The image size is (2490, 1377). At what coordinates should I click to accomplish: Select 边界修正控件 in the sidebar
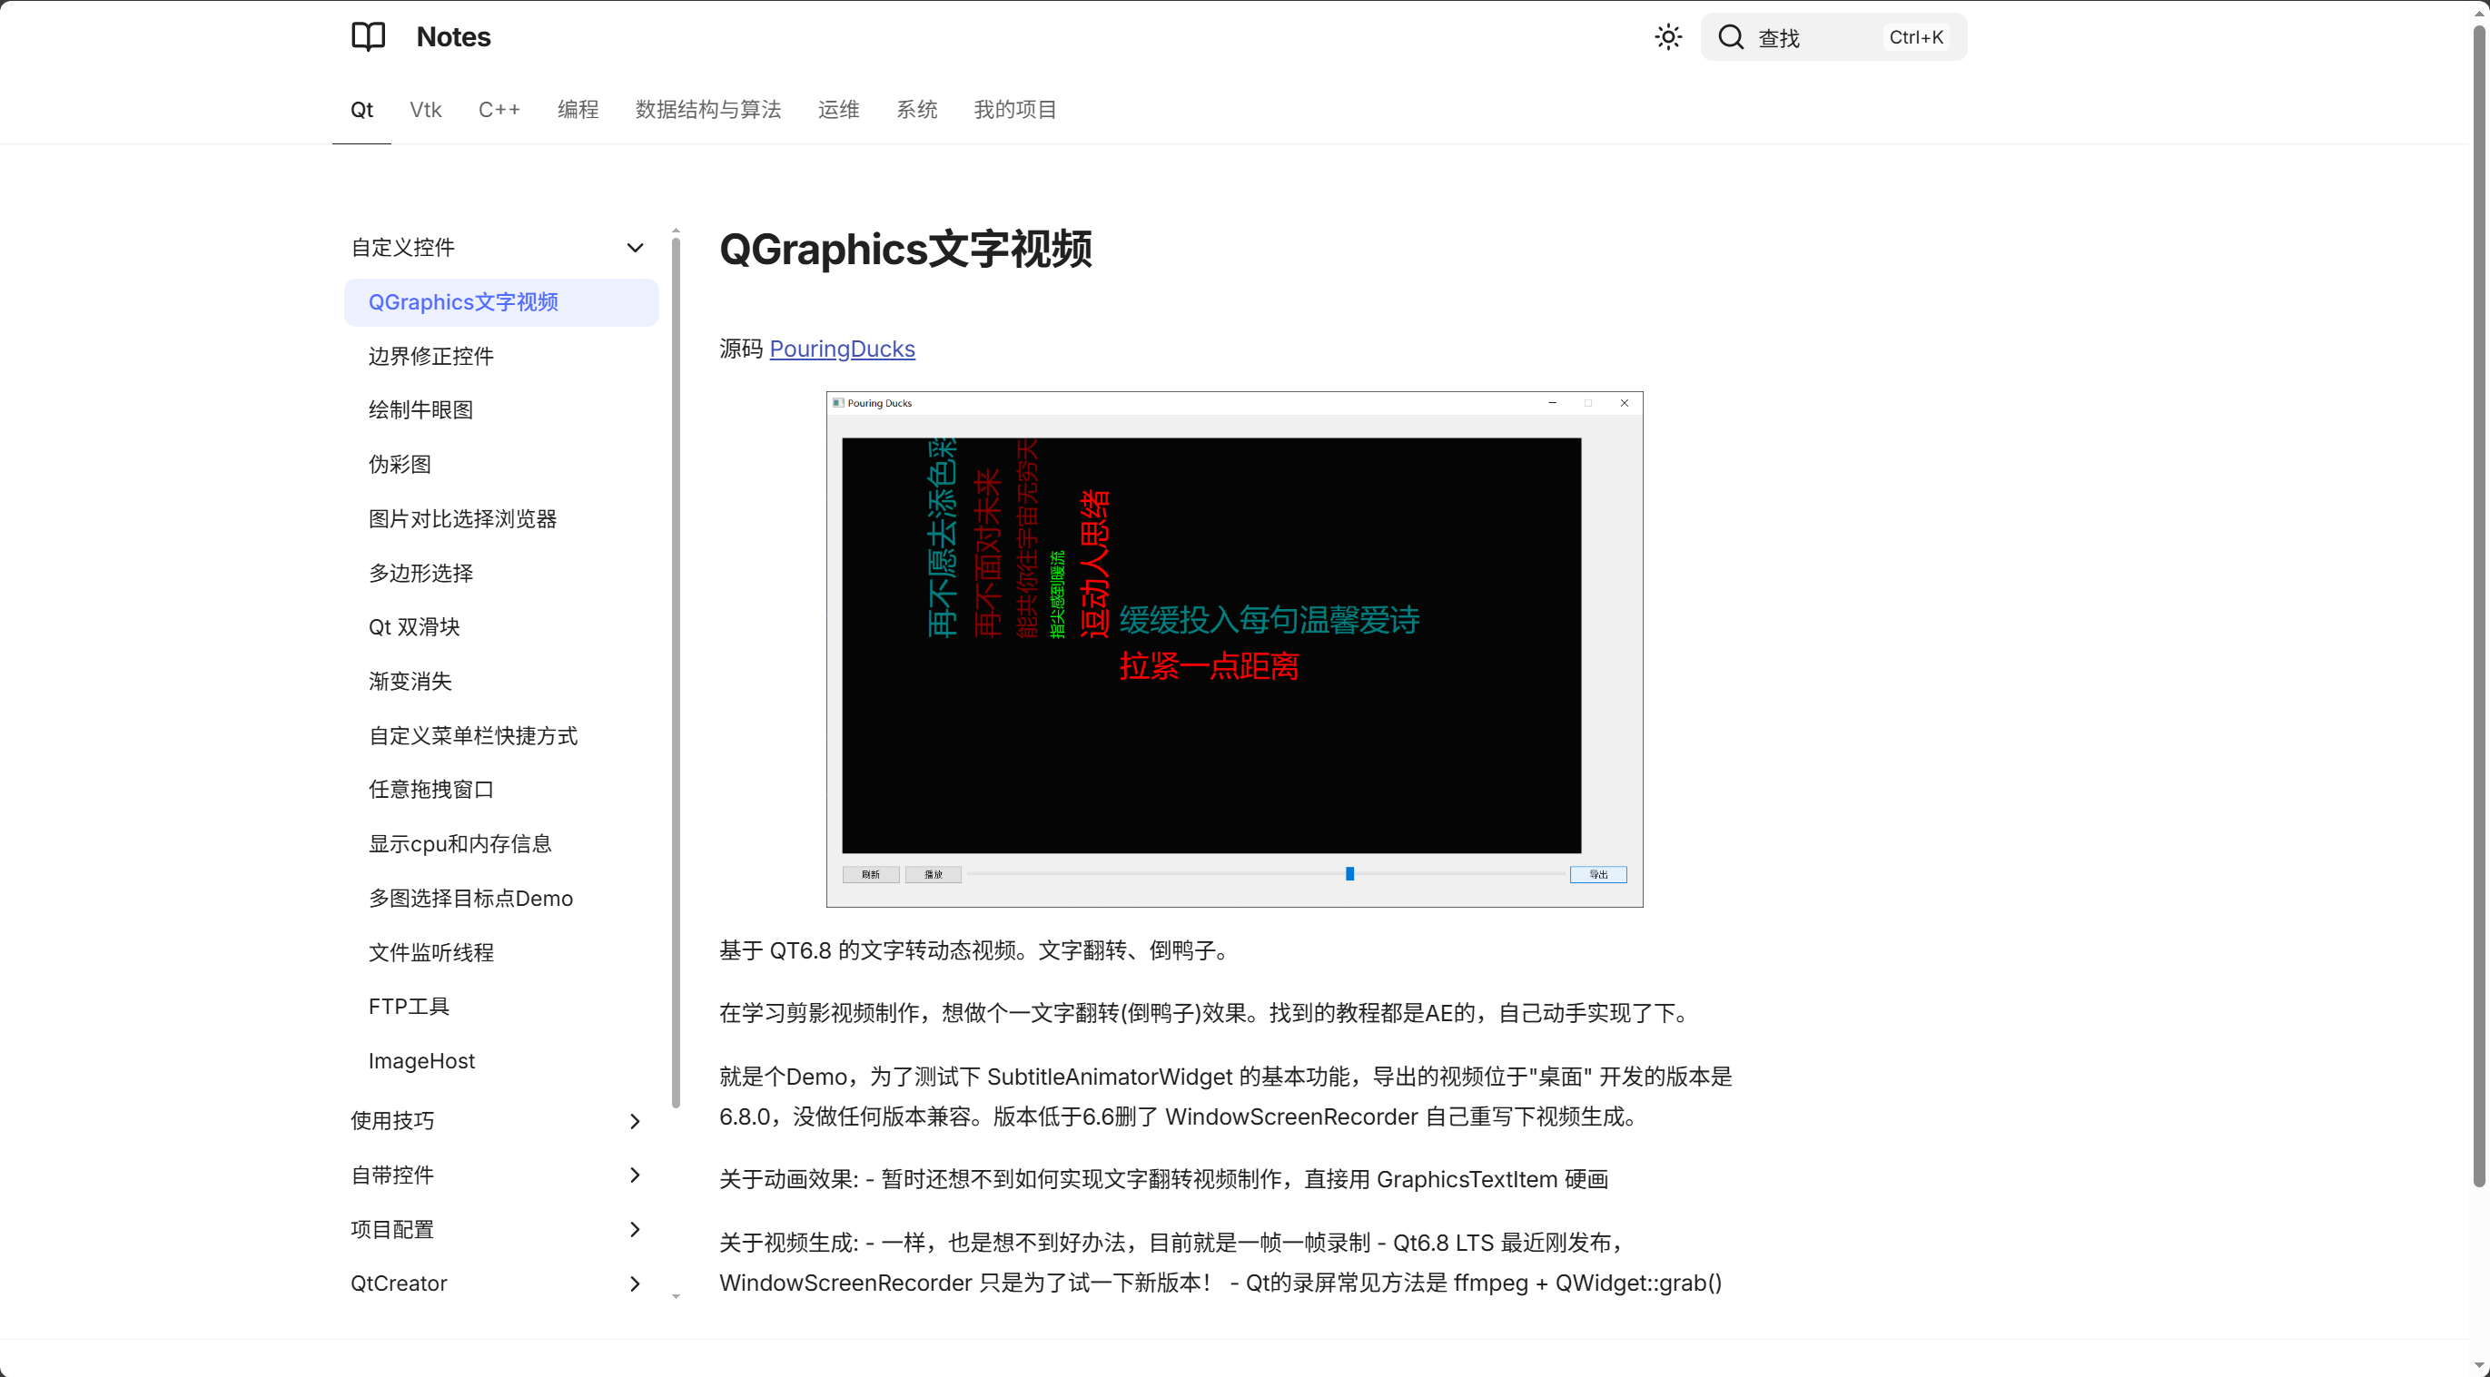(431, 356)
